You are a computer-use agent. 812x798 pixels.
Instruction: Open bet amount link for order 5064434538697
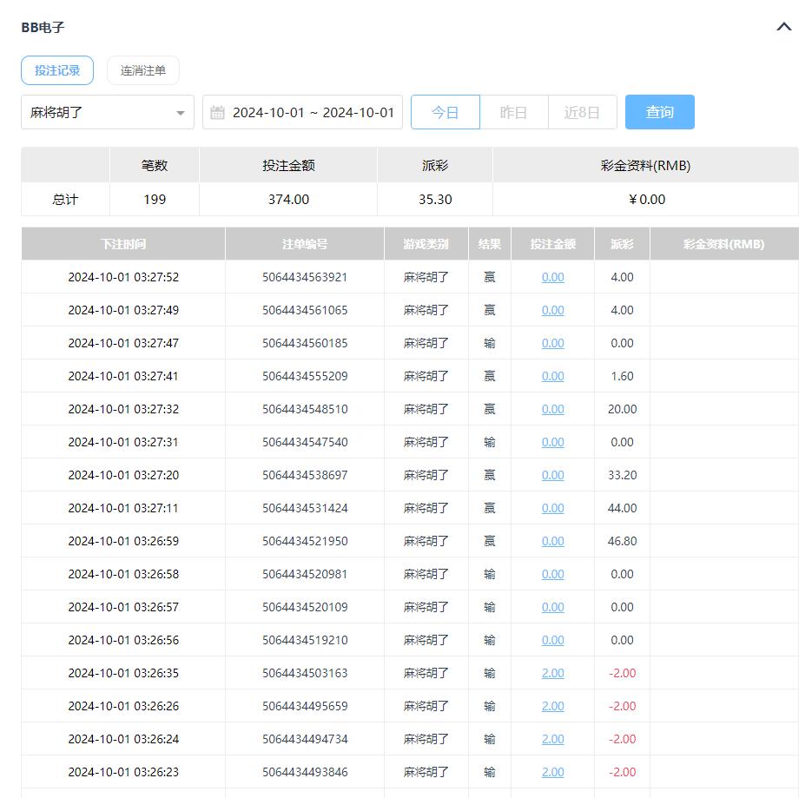click(552, 475)
